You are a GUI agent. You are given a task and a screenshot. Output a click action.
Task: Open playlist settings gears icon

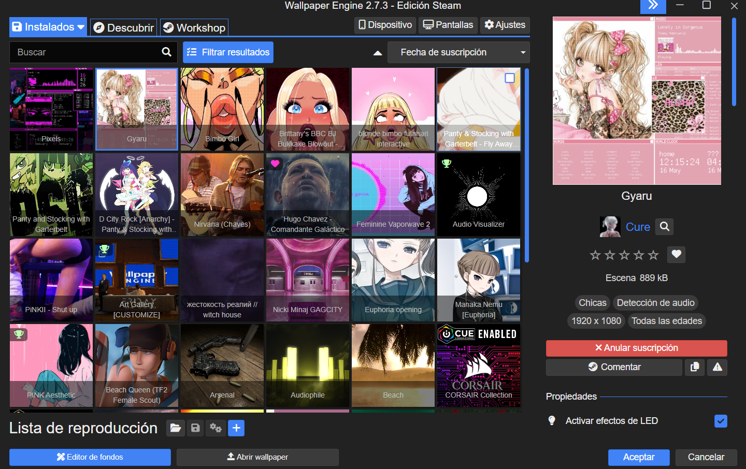click(x=216, y=428)
